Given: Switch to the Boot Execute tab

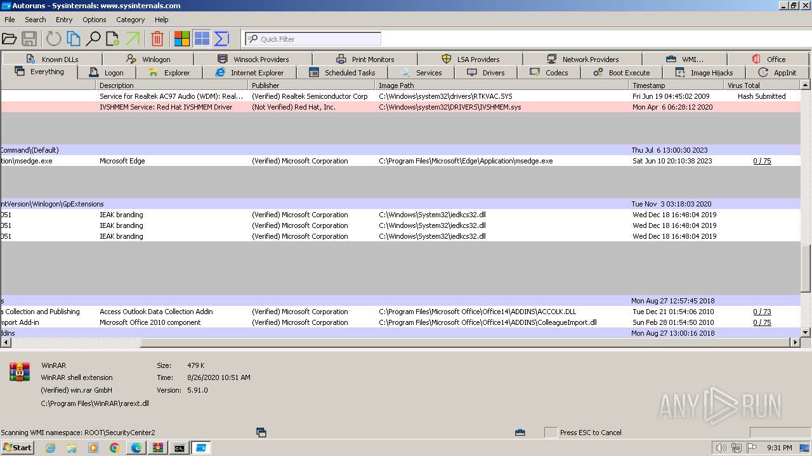Looking at the screenshot, I should point(621,73).
